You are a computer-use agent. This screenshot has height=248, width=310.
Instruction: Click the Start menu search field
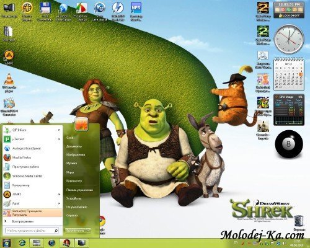pos(32,231)
